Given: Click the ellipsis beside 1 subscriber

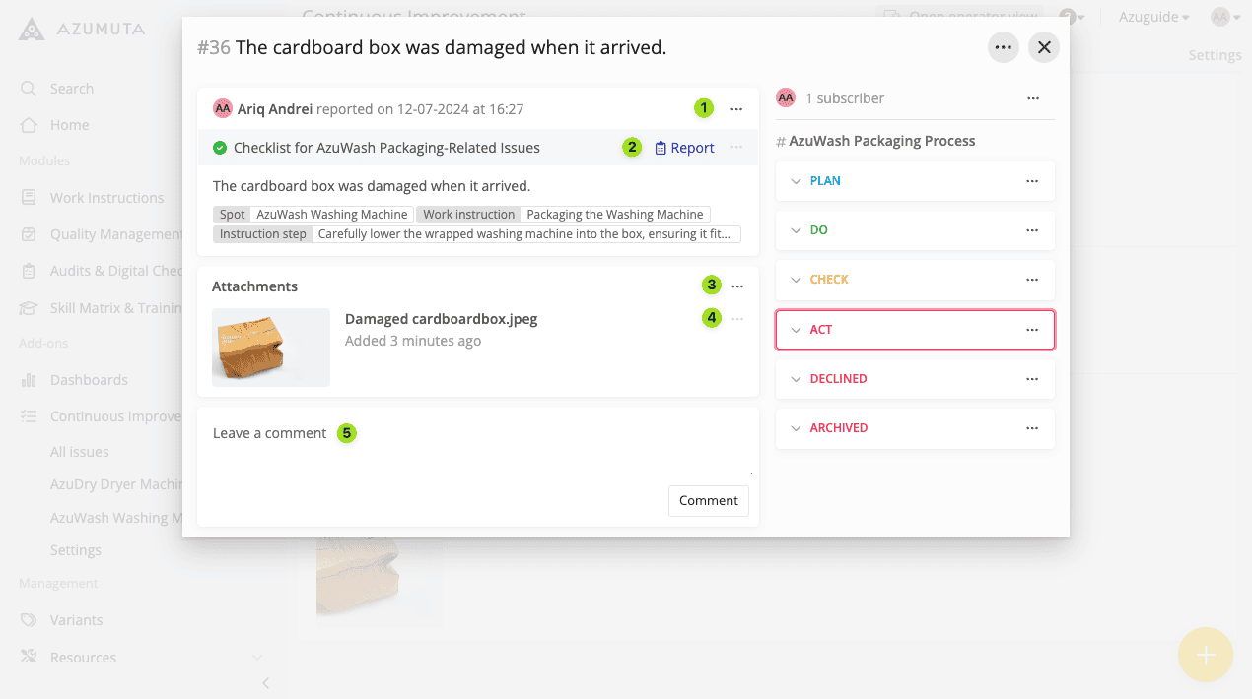Looking at the screenshot, I should pyautogui.click(x=1032, y=98).
